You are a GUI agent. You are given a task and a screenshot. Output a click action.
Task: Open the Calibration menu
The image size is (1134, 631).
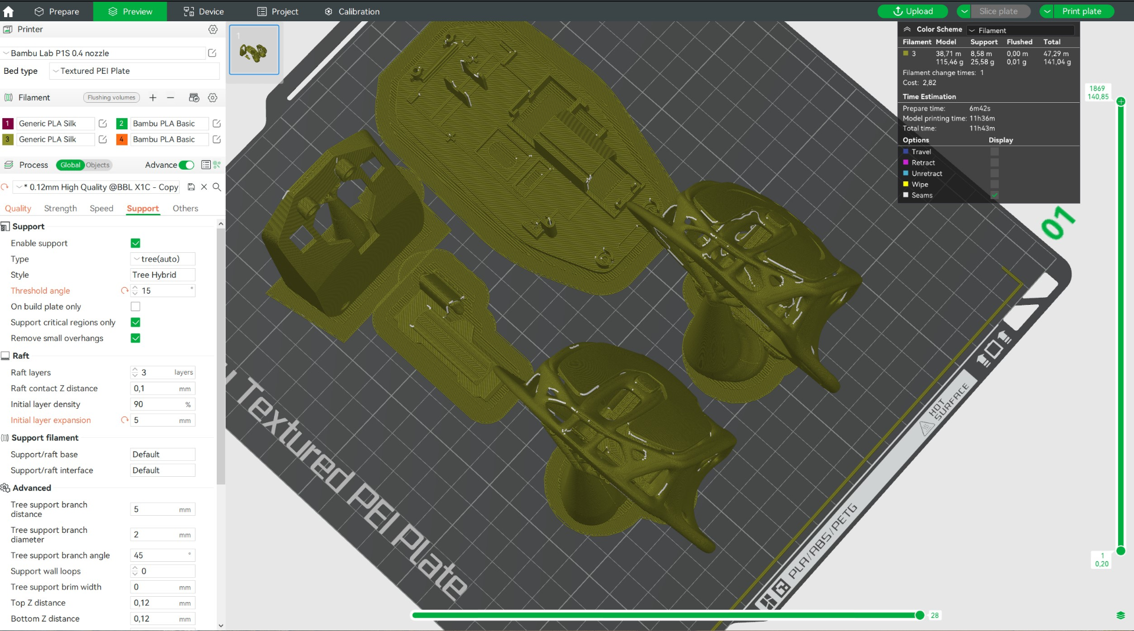[x=352, y=11]
